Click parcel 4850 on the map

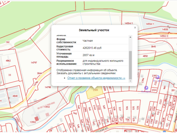145,56
